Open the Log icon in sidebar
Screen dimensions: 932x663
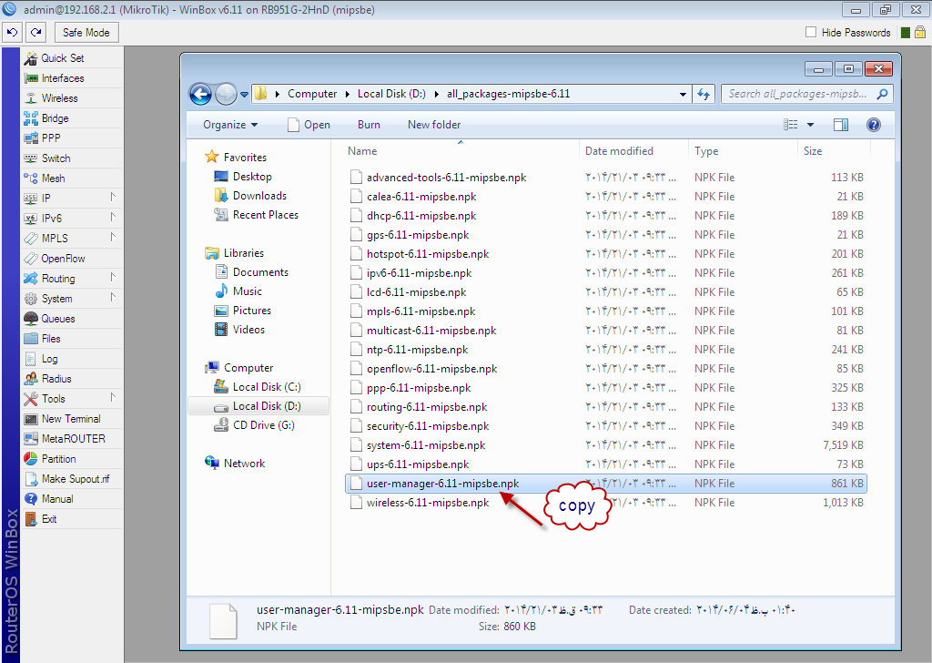click(31, 359)
